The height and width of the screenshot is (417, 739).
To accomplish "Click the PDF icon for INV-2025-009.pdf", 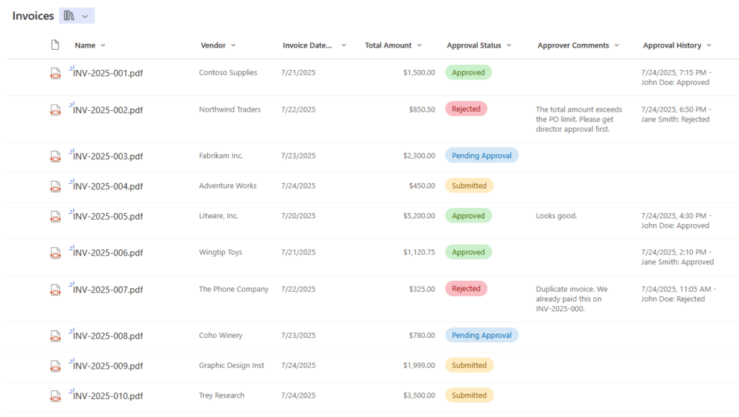I will point(55,366).
